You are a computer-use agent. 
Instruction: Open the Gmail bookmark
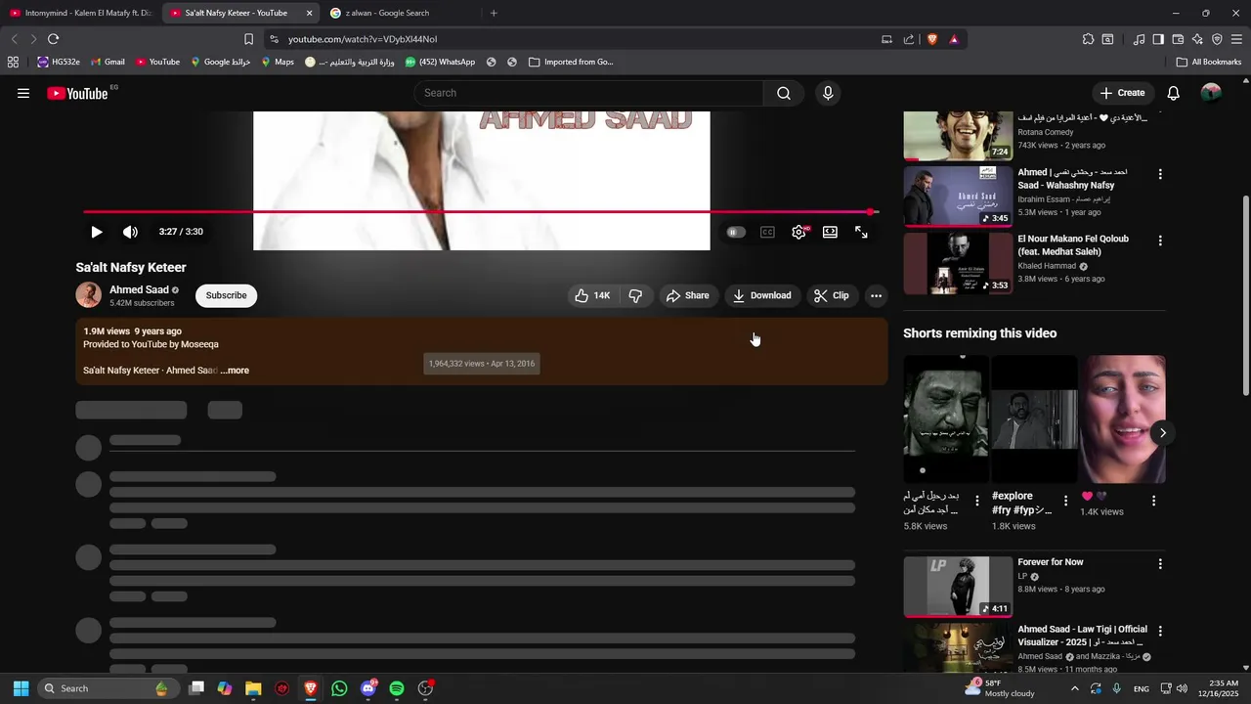[108, 62]
